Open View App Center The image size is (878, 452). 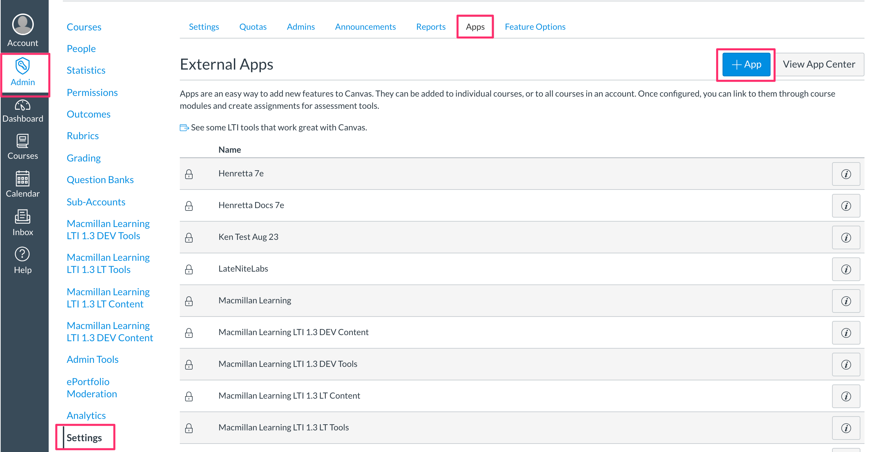pyautogui.click(x=820, y=64)
